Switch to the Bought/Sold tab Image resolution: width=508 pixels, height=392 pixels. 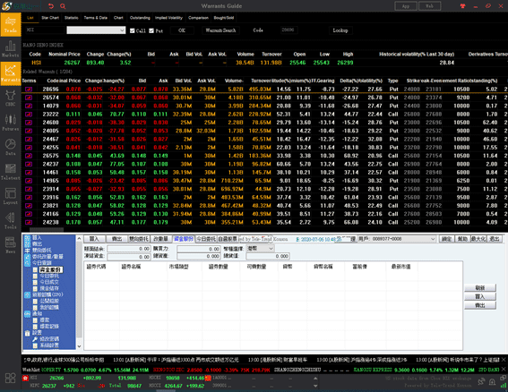pos(224,18)
